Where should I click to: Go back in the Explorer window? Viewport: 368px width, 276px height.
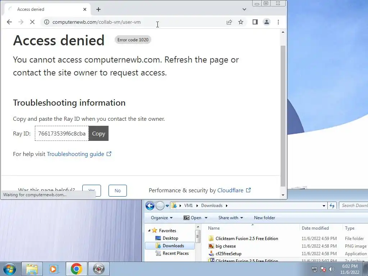(x=150, y=206)
